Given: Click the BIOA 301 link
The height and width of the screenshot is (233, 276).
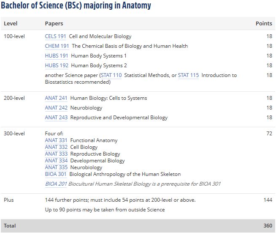Looking at the screenshot, I should (56, 174).
